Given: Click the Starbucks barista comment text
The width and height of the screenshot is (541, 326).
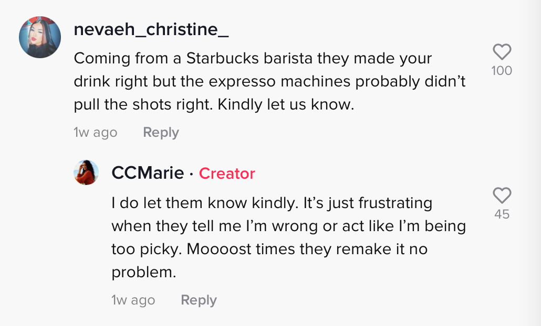Looking at the screenshot, I should click(270, 81).
